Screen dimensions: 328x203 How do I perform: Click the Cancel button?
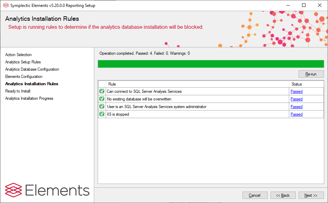[x=255, y=195]
